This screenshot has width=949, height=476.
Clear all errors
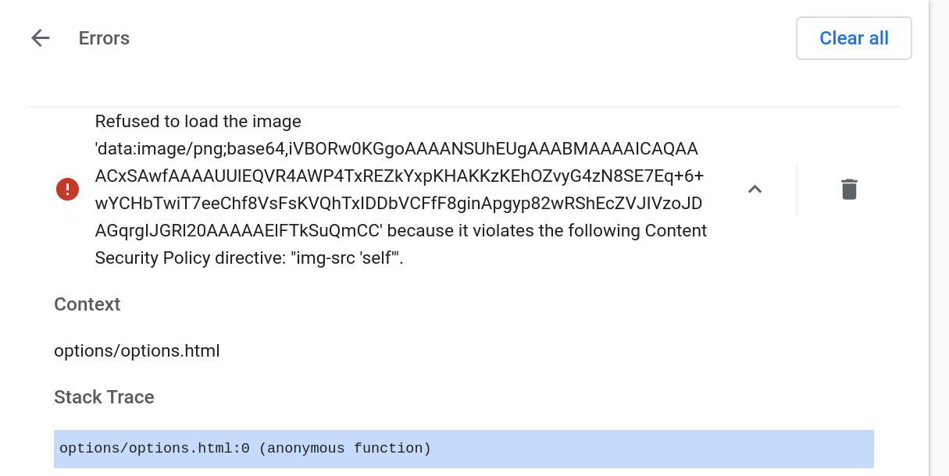(854, 37)
